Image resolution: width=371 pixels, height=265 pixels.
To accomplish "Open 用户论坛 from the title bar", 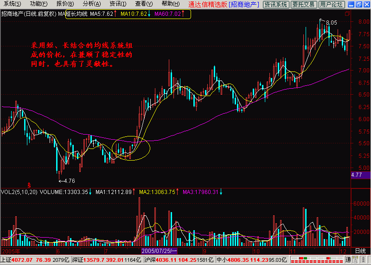I will [332, 5].
